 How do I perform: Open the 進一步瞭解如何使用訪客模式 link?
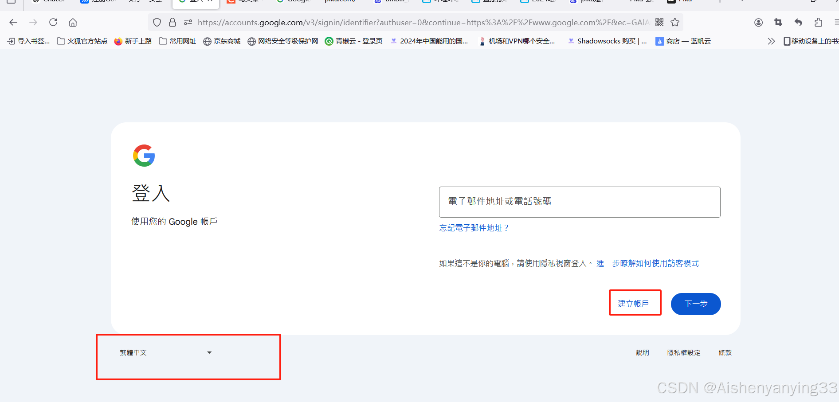pos(647,263)
